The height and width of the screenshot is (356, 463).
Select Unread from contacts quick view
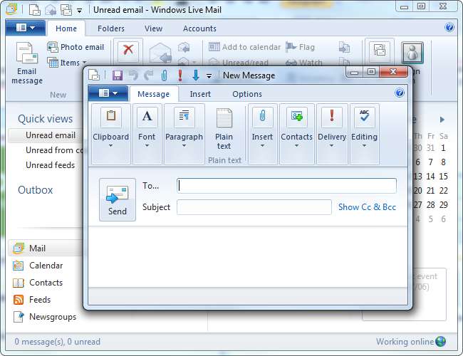pos(55,150)
